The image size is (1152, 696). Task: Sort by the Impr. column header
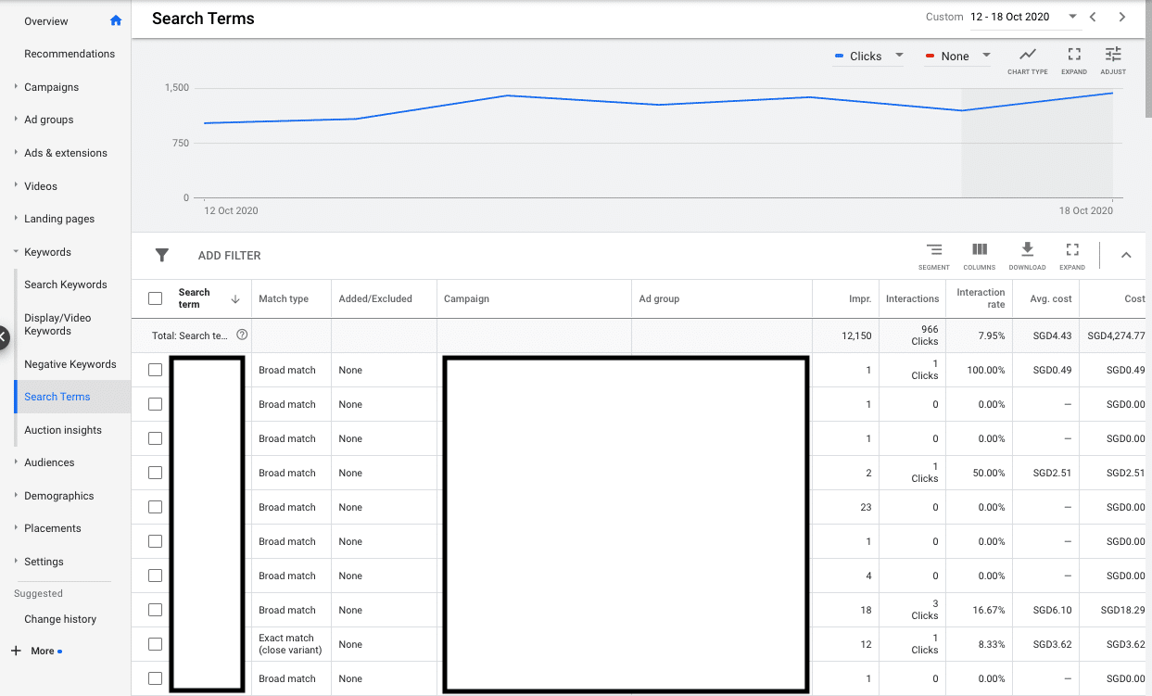(860, 299)
